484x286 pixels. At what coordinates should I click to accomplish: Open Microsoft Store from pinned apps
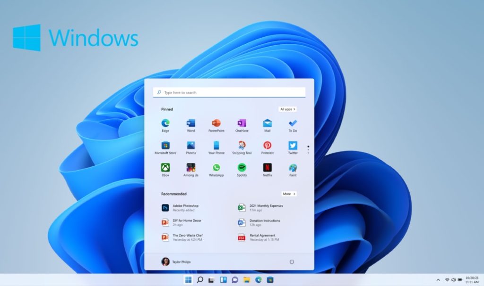pyautogui.click(x=165, y=147)
